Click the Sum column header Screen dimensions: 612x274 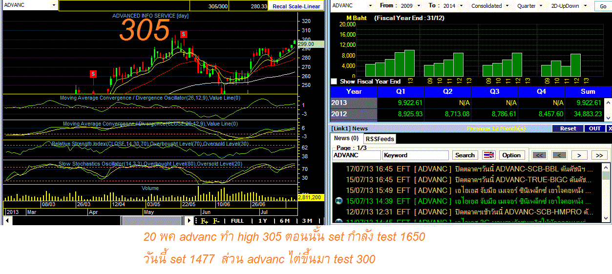tap(588, 91)
